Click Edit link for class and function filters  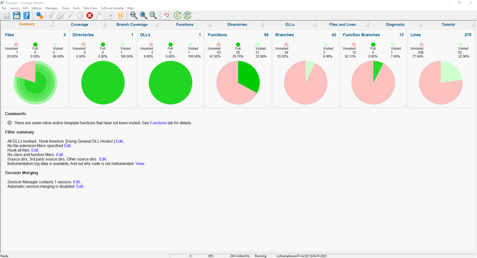(x=61, y=155)
